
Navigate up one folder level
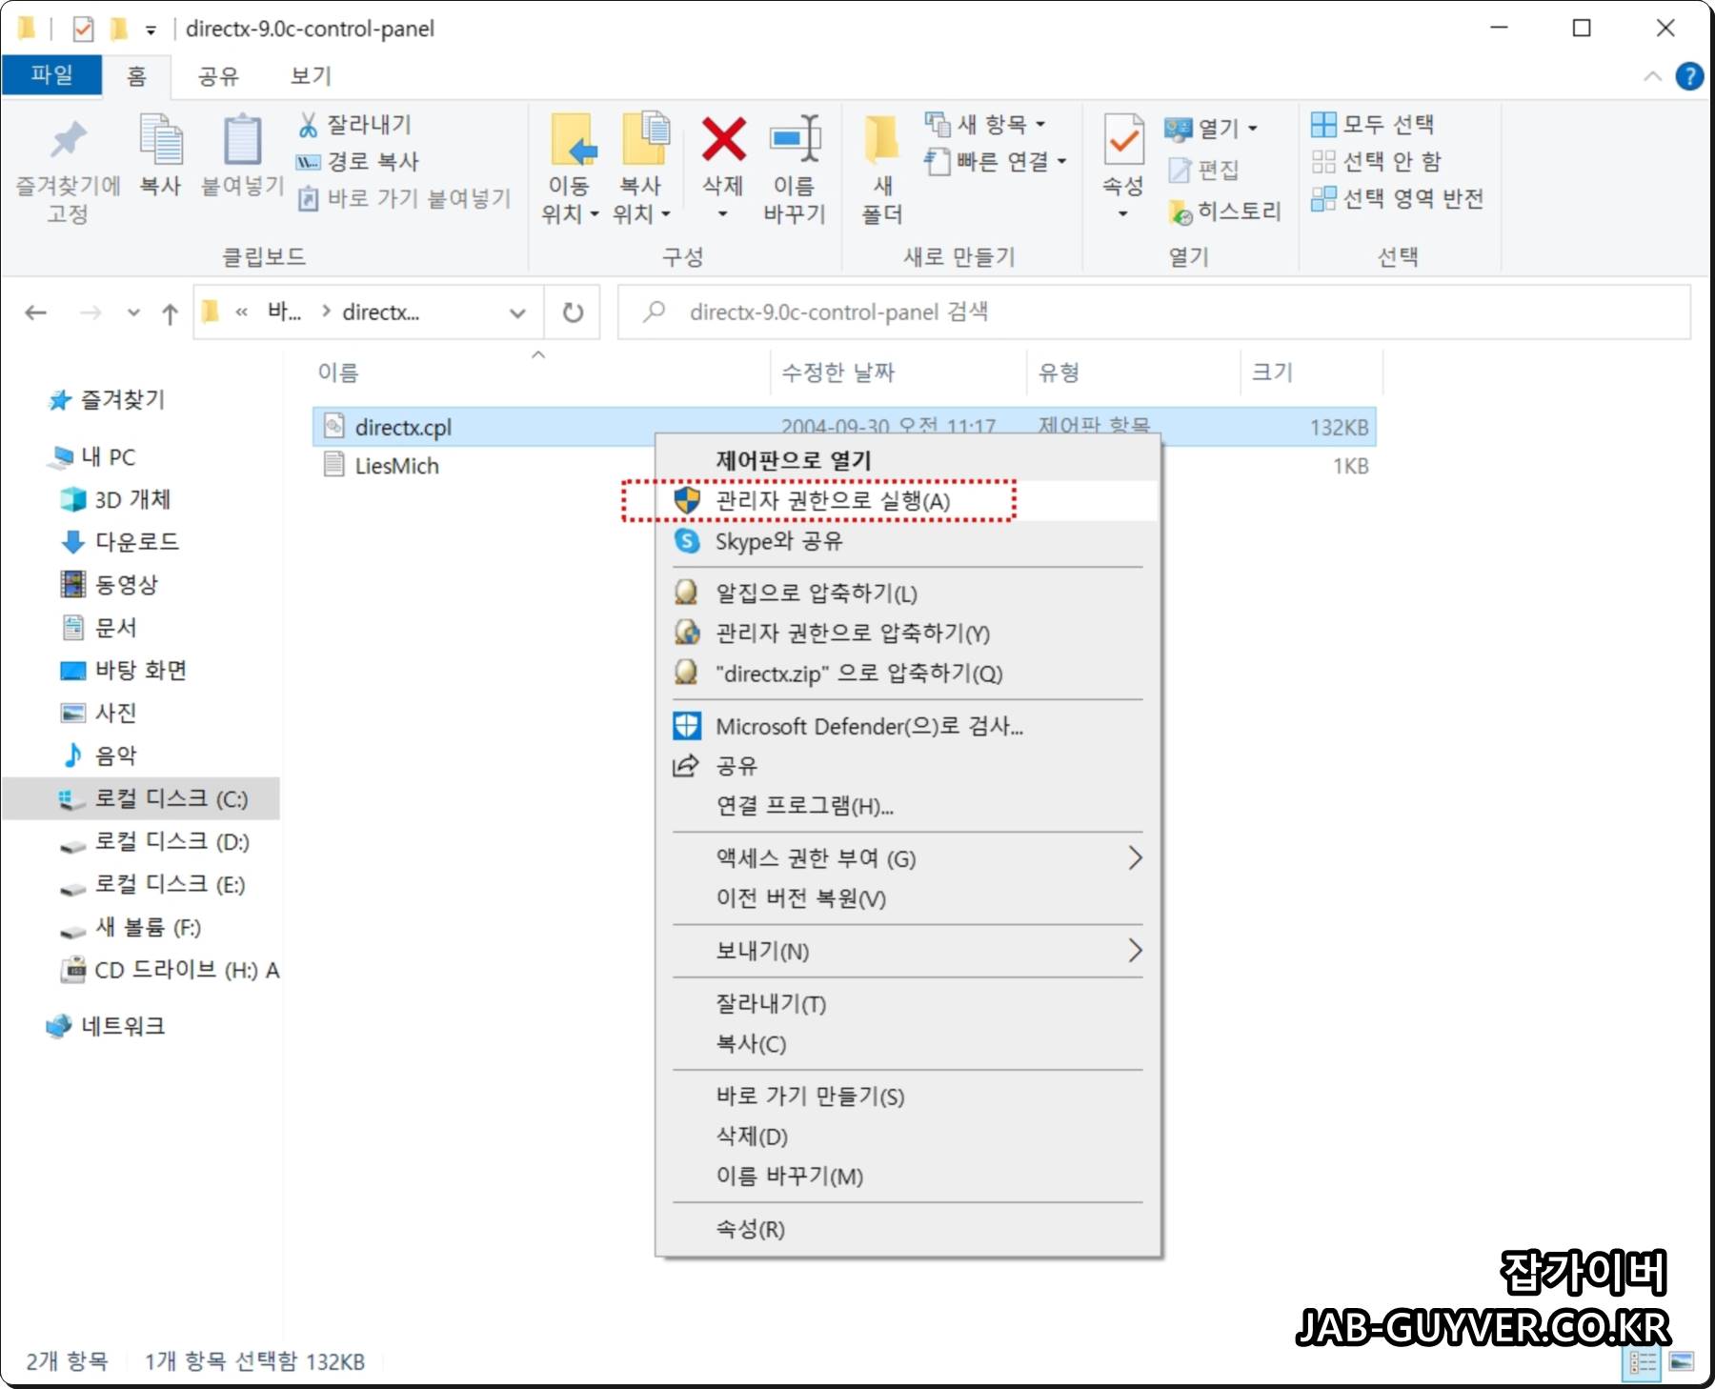[x=168, y=312]
